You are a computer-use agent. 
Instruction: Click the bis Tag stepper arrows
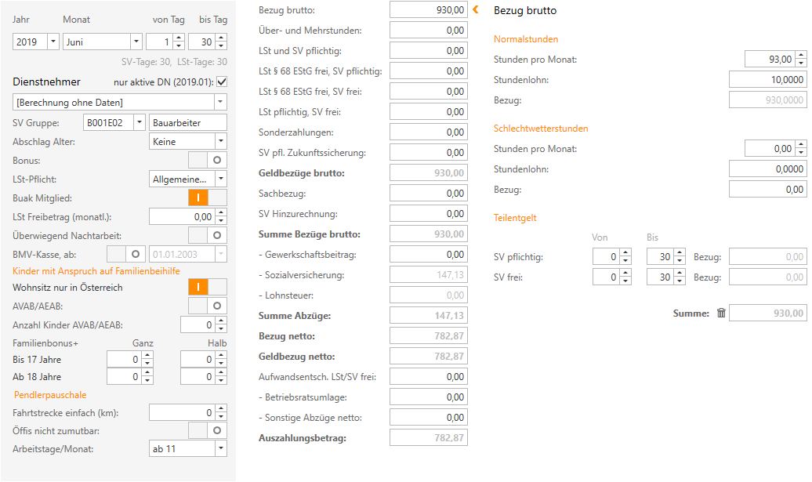[x=221, y=42]
